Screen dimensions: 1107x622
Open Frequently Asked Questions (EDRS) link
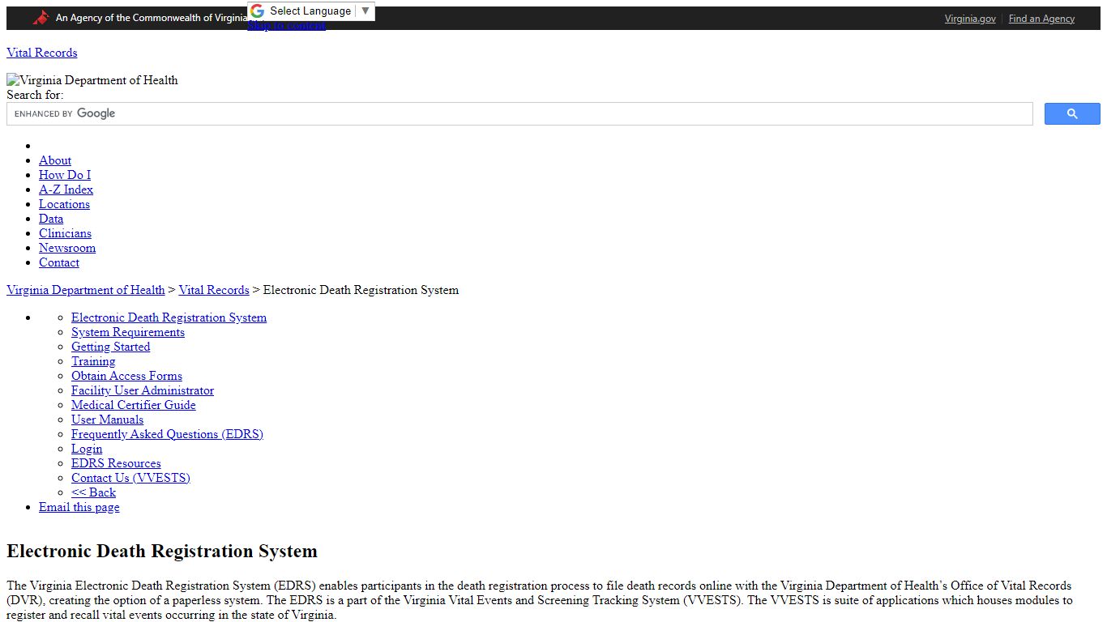(167, 434)
